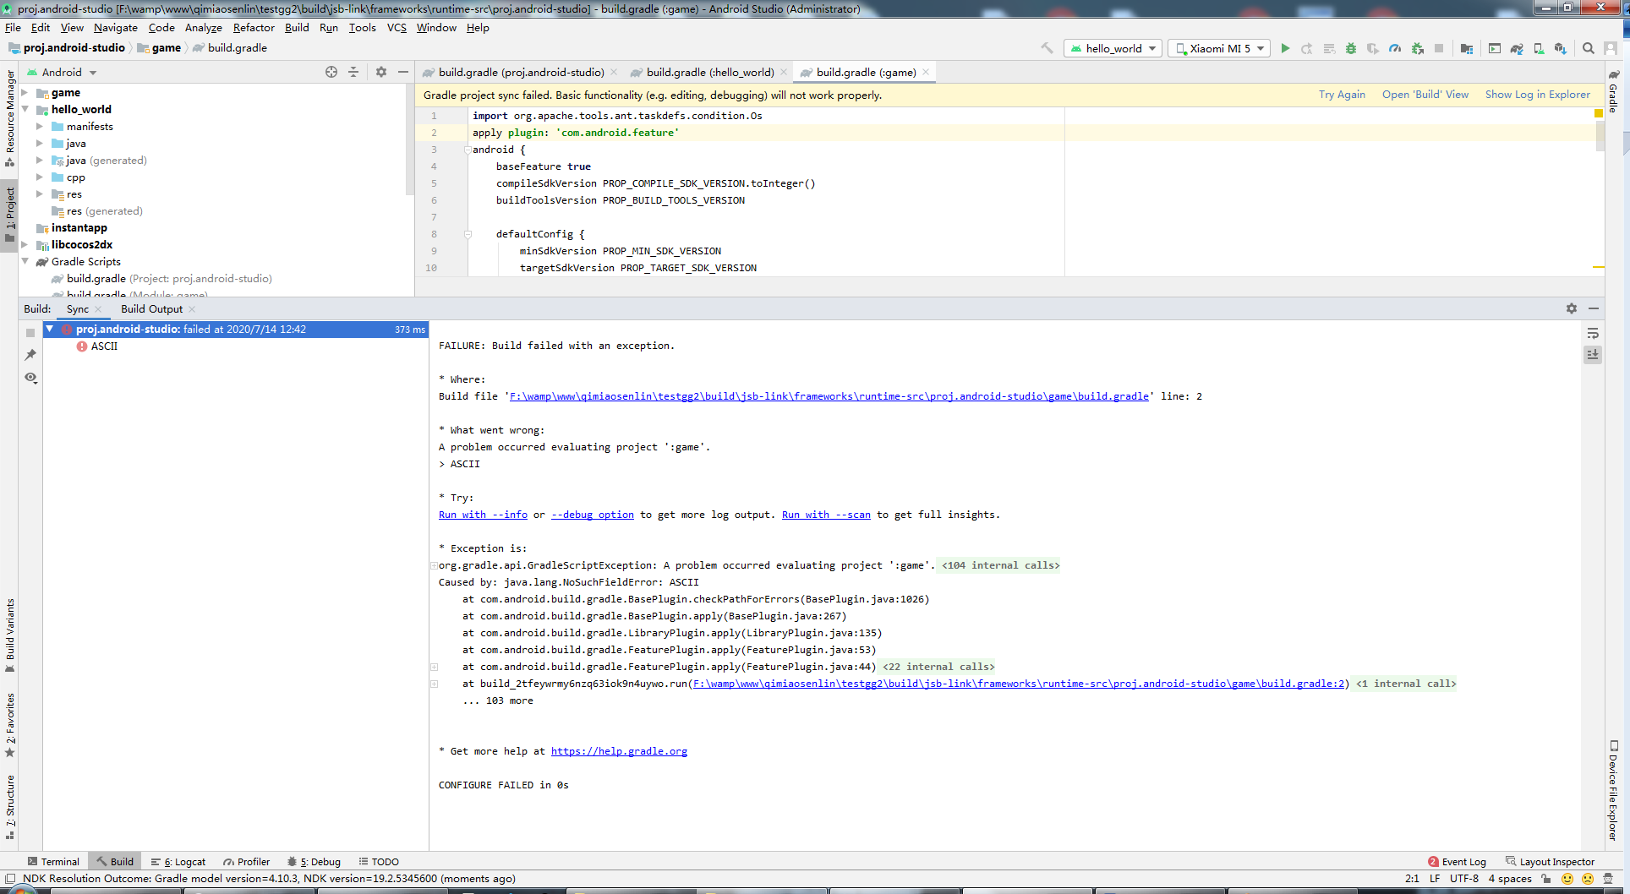The width and height of the screenshot is (1630, 894).
Task: Click the inspector hat icon in status bar
Action: click(1609, 879)
